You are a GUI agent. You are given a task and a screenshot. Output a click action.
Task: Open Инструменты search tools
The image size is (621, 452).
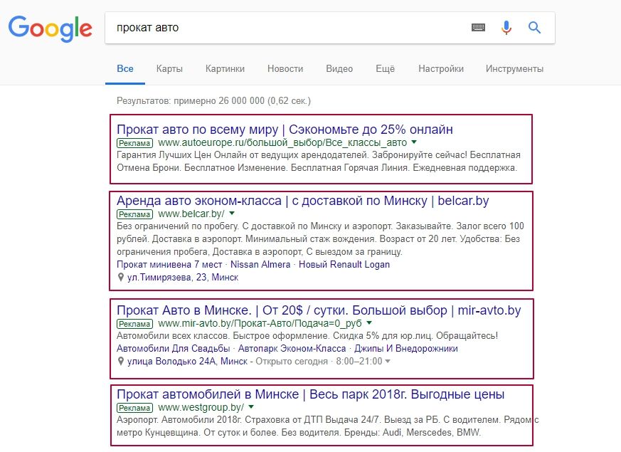pos(514,68)
